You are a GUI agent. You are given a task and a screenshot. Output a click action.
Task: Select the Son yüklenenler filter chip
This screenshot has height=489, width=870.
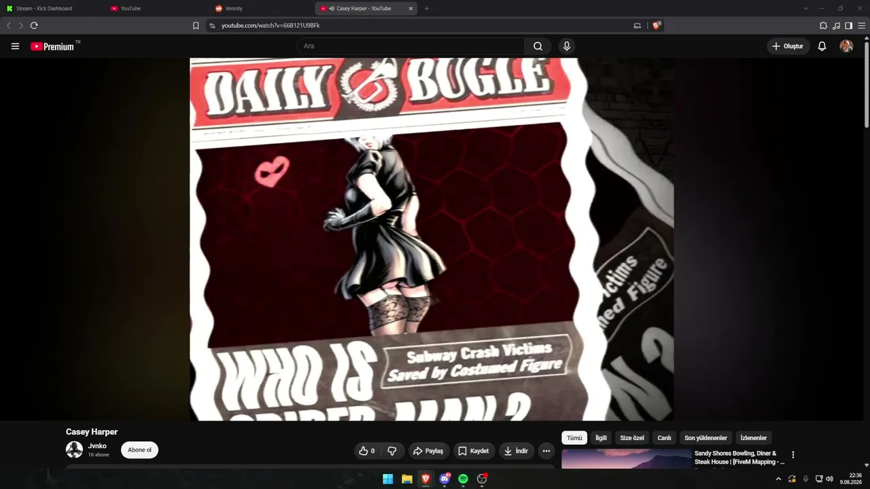pos(706,438)
